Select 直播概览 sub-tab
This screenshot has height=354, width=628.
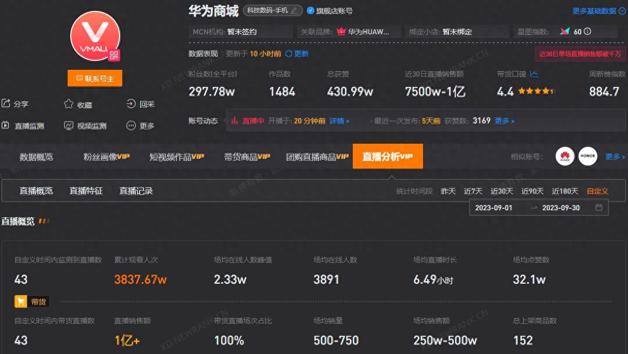(x=36, y=191)
